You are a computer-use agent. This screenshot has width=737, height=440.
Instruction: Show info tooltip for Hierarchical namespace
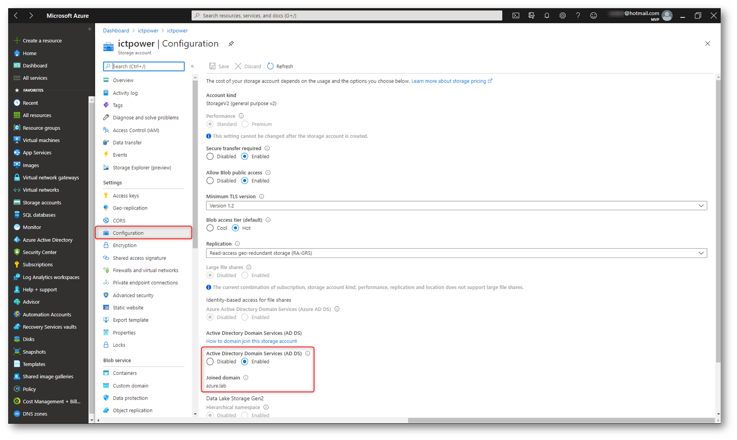coord(266,407)
